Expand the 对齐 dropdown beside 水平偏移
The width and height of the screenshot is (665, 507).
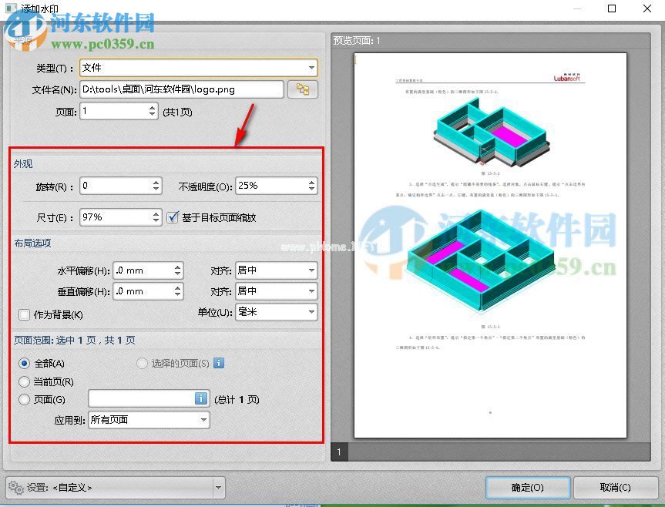point(311,270)
